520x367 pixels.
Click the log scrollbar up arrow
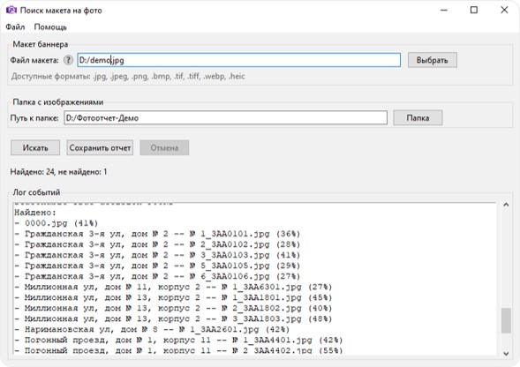506,205
